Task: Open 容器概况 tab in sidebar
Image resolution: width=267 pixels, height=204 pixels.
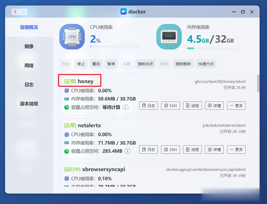Action: [29, 27]
